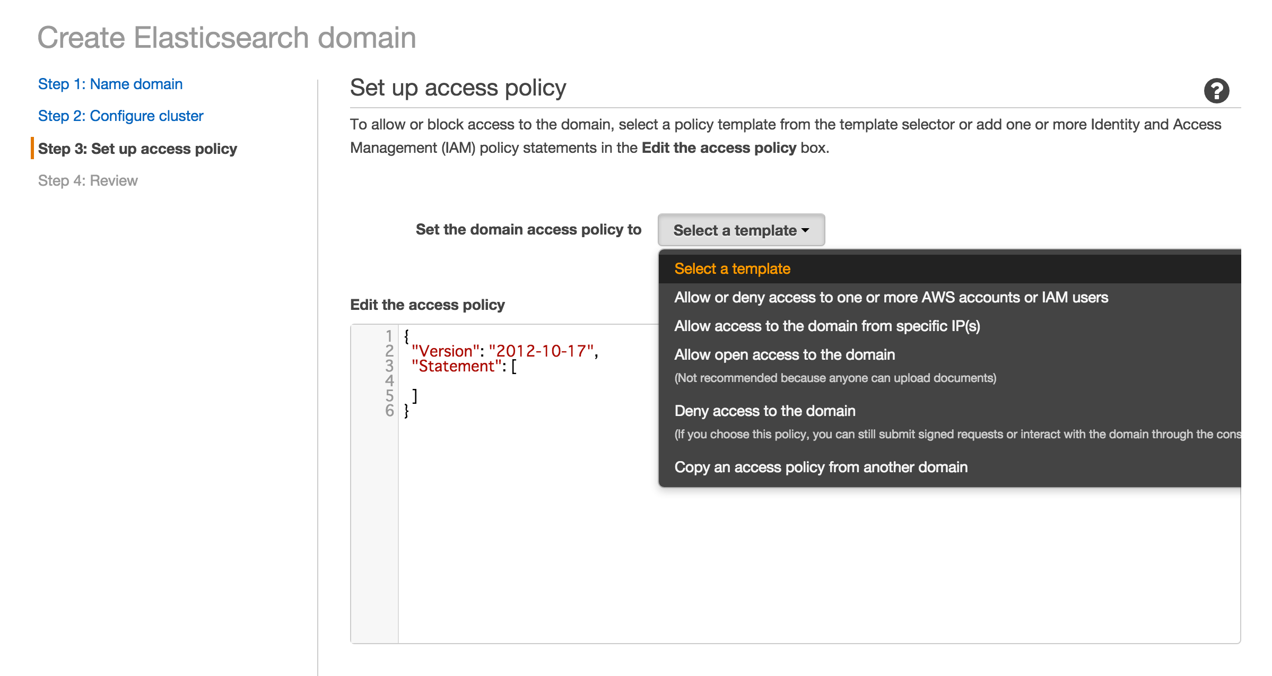1272x676 pixels.
Task: Click Step 4: Review in sidebar
Action: pos(88,180)
